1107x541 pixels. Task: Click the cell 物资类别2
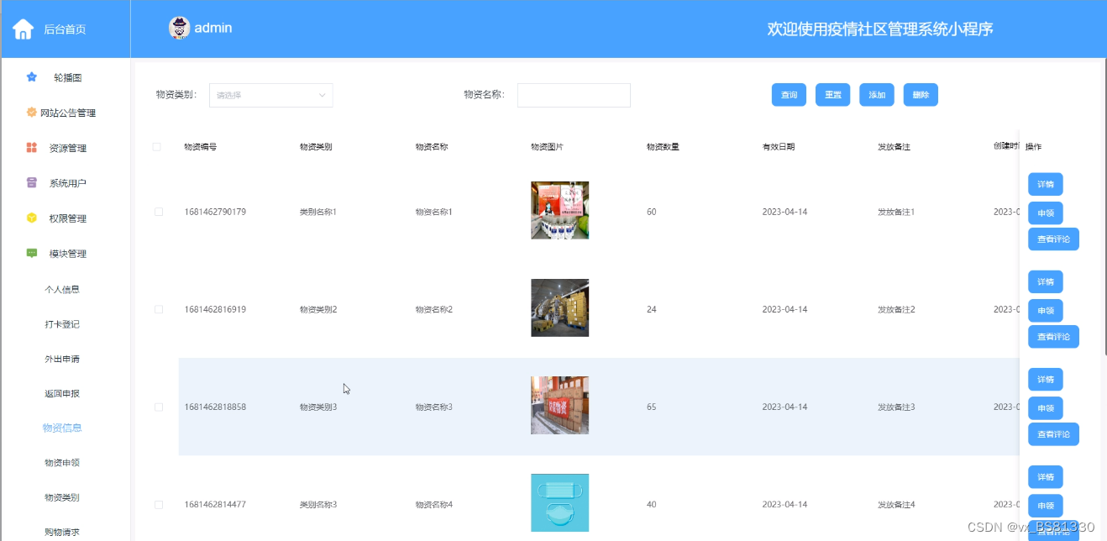pyautogui.click(x=318, y=309)
